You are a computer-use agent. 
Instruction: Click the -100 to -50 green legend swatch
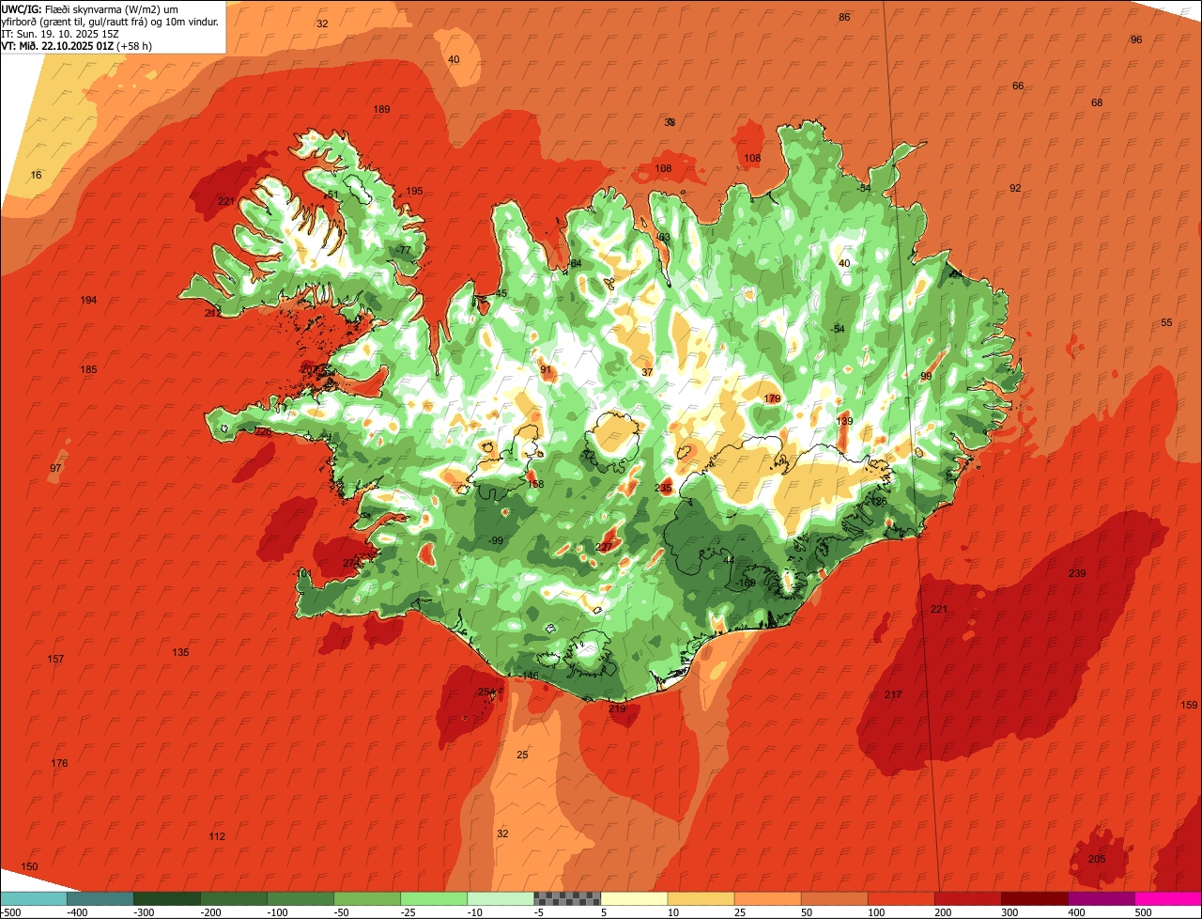(x=300, y=898)
